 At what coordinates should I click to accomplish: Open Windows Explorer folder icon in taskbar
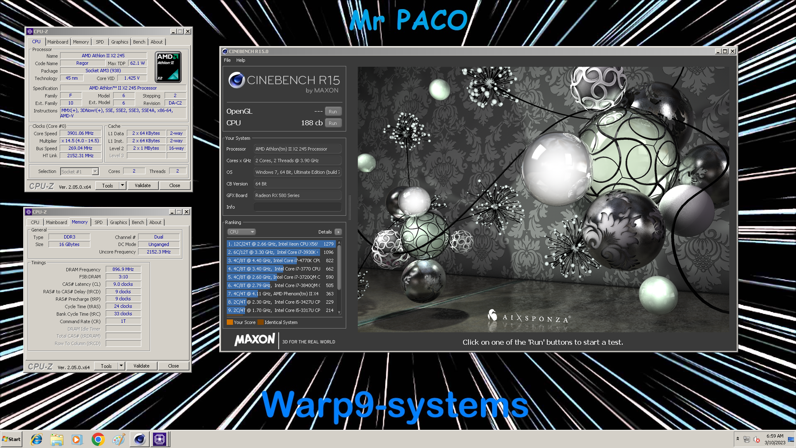point(57,439)
